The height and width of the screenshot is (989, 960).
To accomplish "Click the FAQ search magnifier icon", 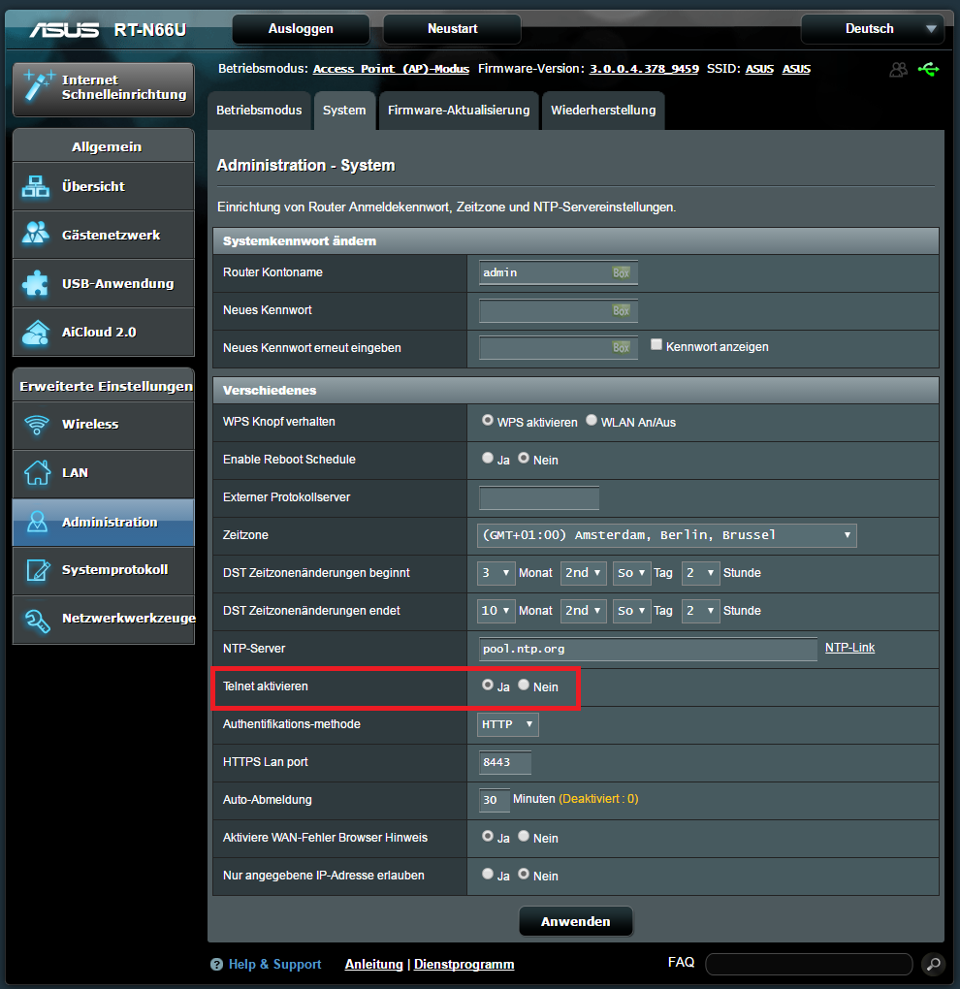I will click(x=932, y=964).
